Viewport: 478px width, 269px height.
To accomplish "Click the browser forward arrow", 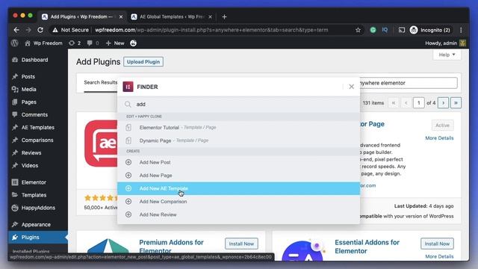I will tap(28, 30).
